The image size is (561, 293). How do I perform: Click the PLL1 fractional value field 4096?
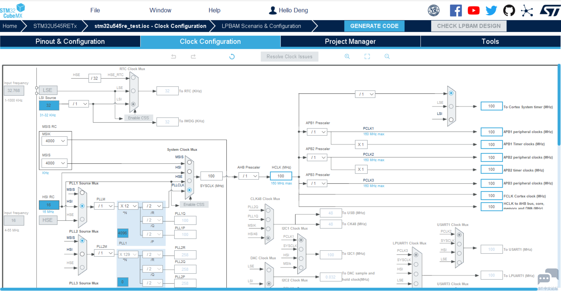[123, 233]
